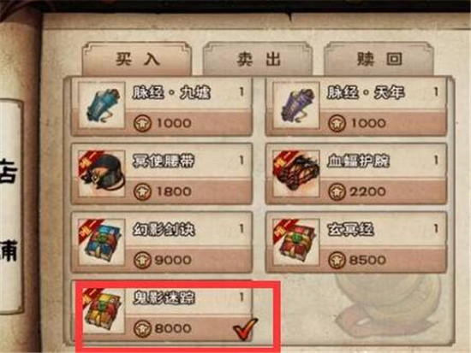Click the faded money pouch graphic
This screenshot has width=471, height=353.
coord(387,304)
